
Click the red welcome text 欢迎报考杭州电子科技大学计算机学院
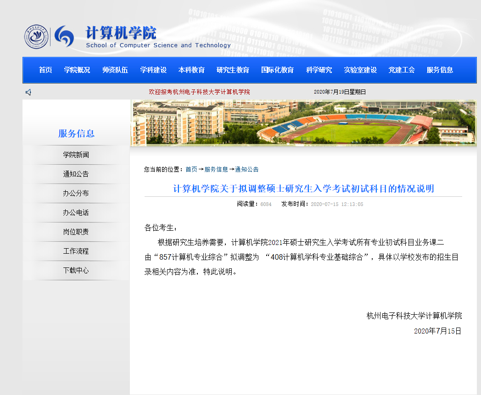pyautogui.click(x=199, y=92)
